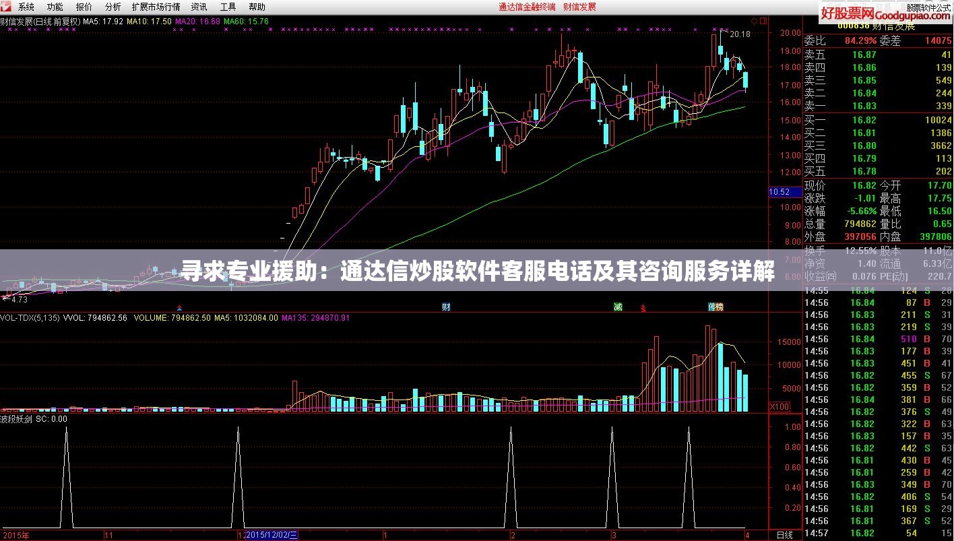Select the MA10: 17.50 indicator label

point(149,21)
